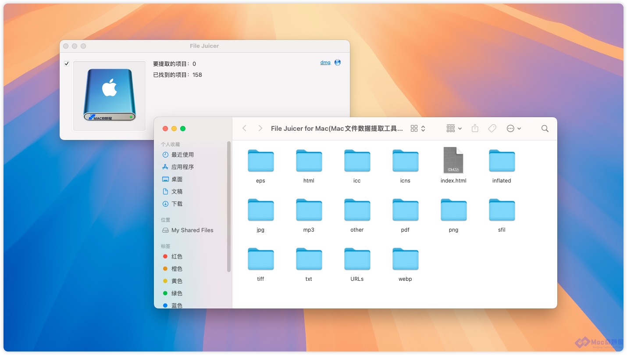Open the png folder
The height and width of the screenshot is (355, 627).
pyautogui.click(x=453, y=210)
